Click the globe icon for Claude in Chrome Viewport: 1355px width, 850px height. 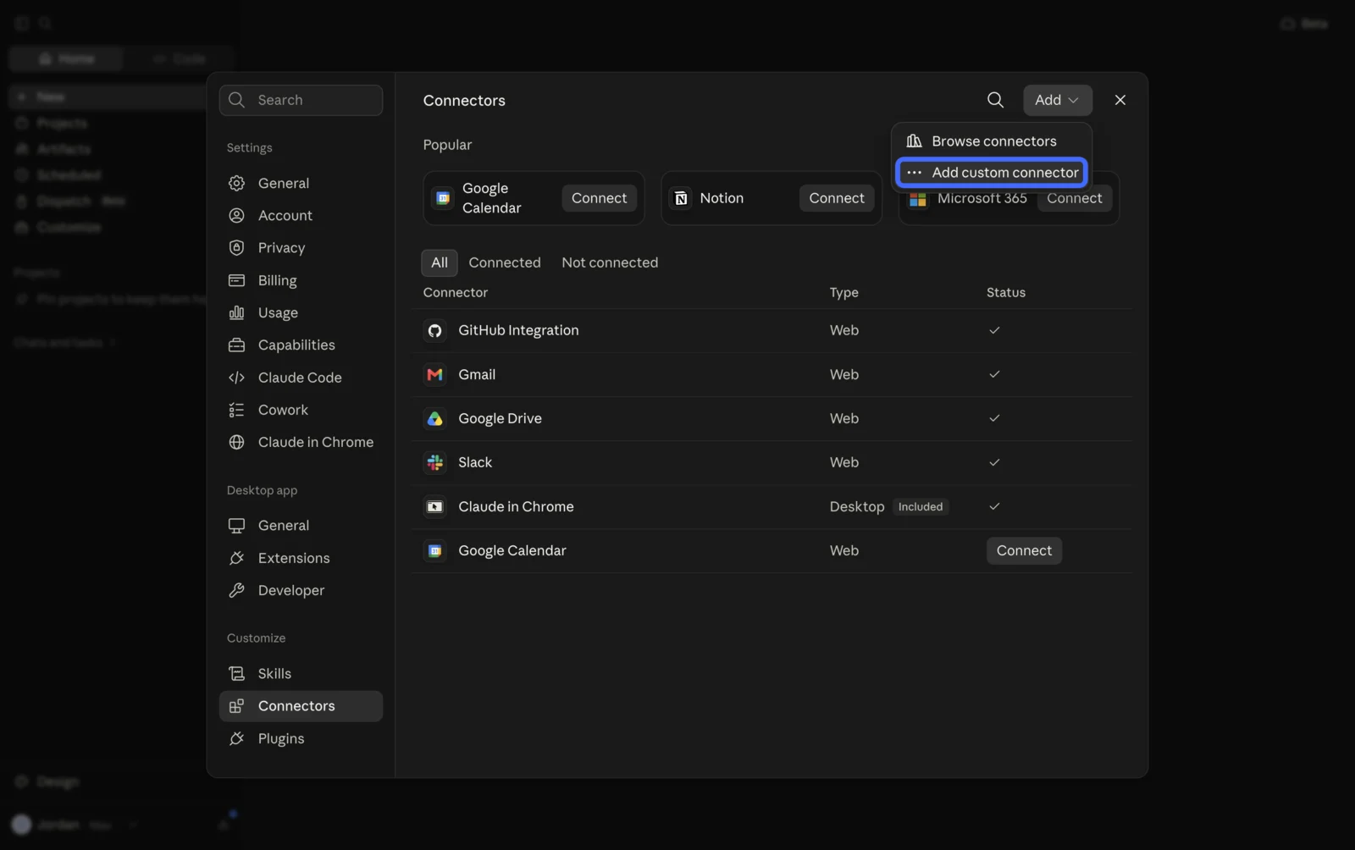pos(236,442)
